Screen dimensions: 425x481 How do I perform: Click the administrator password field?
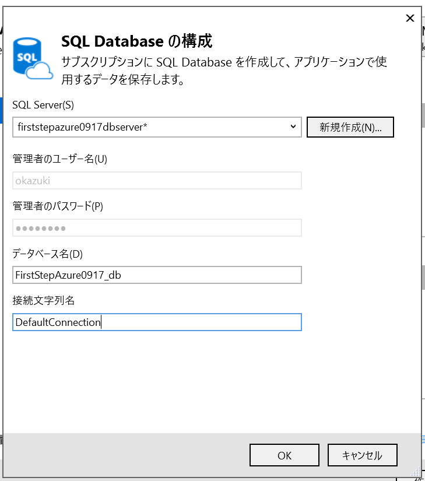tap(157, 228)
